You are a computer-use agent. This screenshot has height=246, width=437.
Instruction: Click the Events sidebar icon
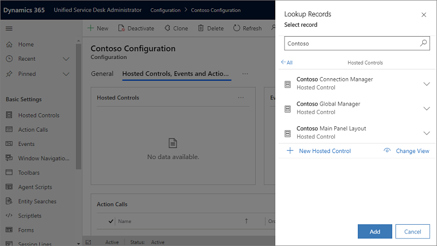point(9,144)
